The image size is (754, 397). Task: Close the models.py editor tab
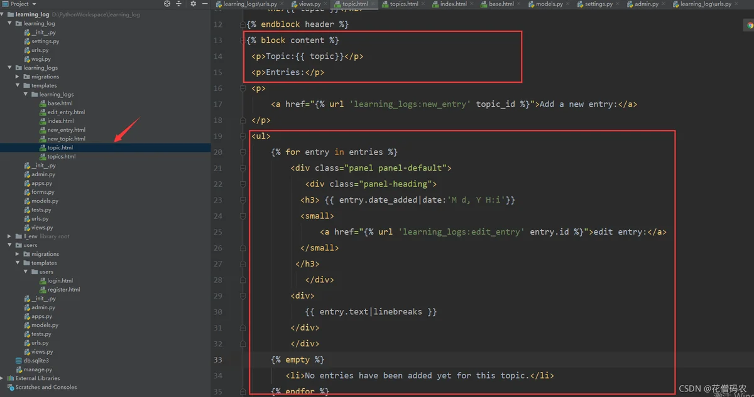(568, 4)
